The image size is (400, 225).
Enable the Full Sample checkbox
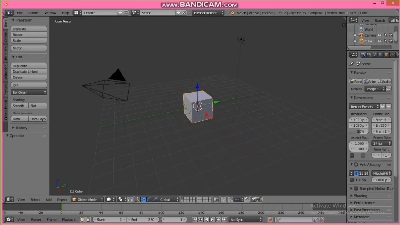pos(352,180)
